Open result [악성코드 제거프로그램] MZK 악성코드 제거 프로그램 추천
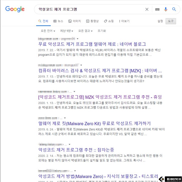Image resolution: width=182 pixels, height=182 pixels. 100,97
